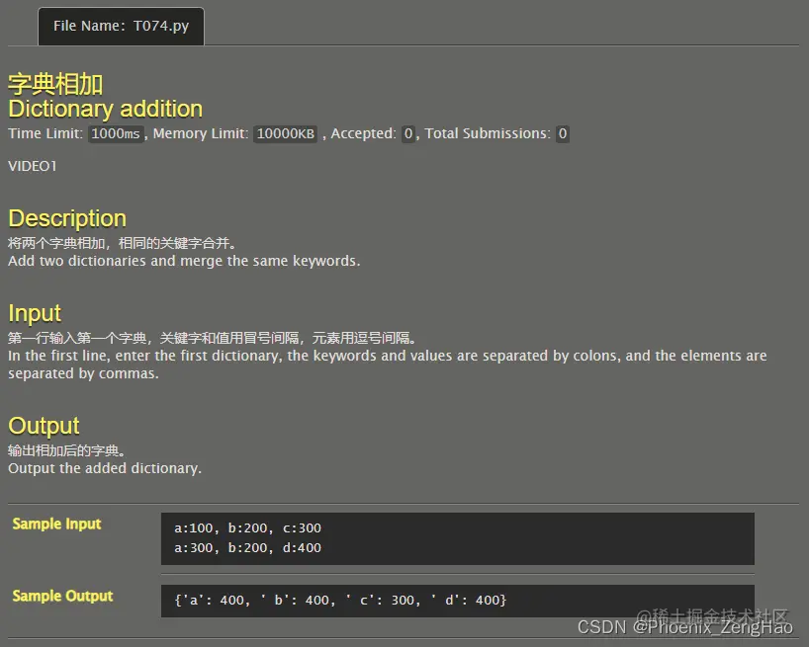
Task: Click sample input line a:300, b:200, d:400
Action: 247,547
